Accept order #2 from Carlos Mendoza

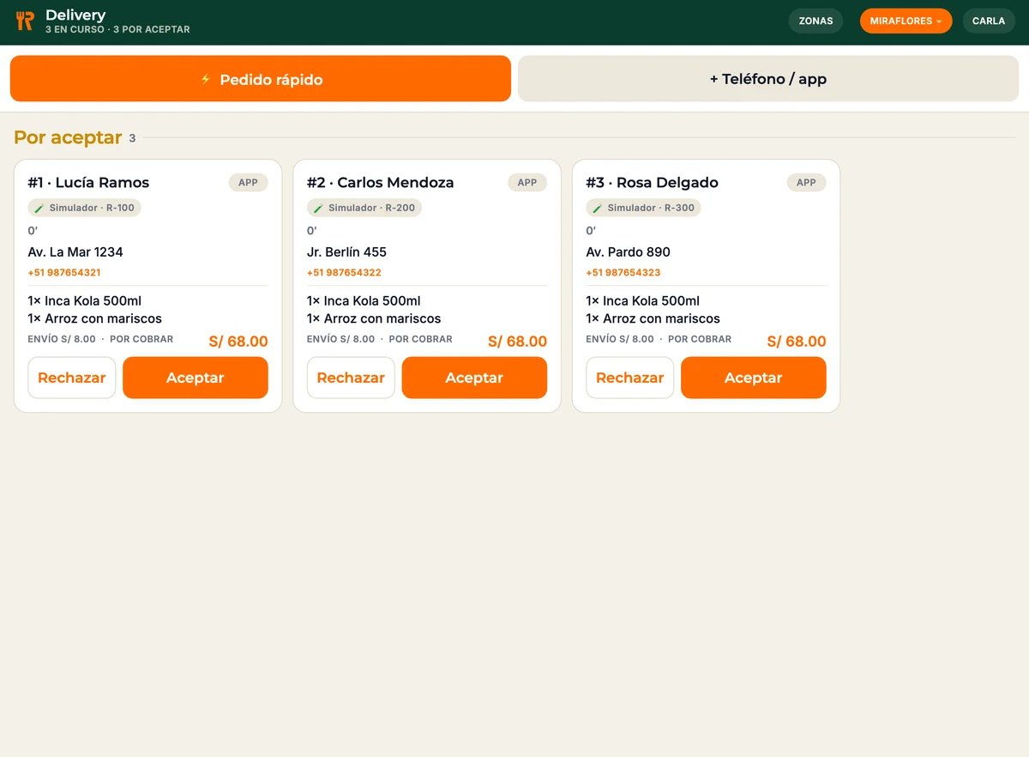pyautogui.click(x=474, y=378)
